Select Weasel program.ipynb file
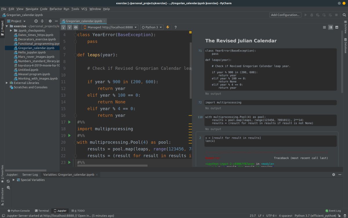This screenshot has height=218, width=348. click(x=34, y=74)
